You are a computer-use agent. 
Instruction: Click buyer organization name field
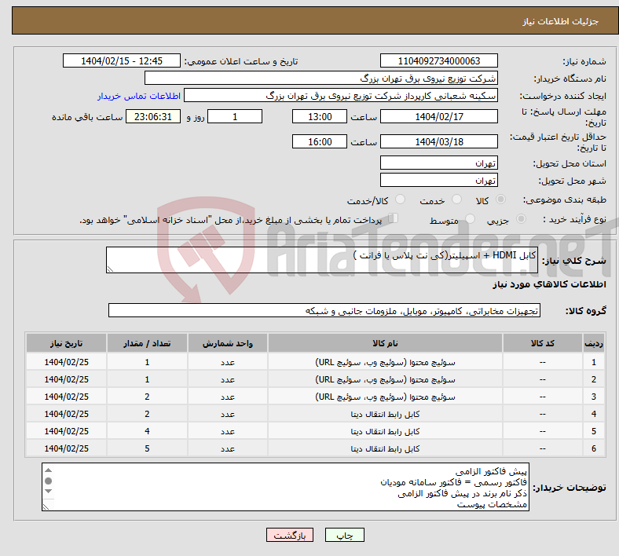321,78
